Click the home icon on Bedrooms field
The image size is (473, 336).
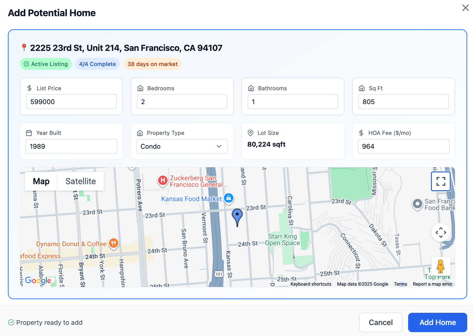140,88
